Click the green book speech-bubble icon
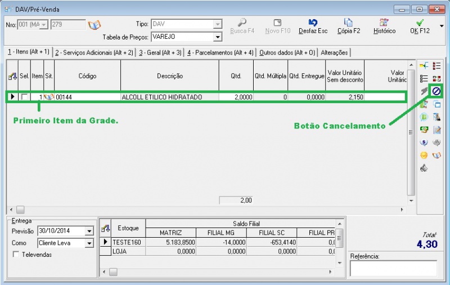This screenshot has height=285, width=450. coord(424,117)
